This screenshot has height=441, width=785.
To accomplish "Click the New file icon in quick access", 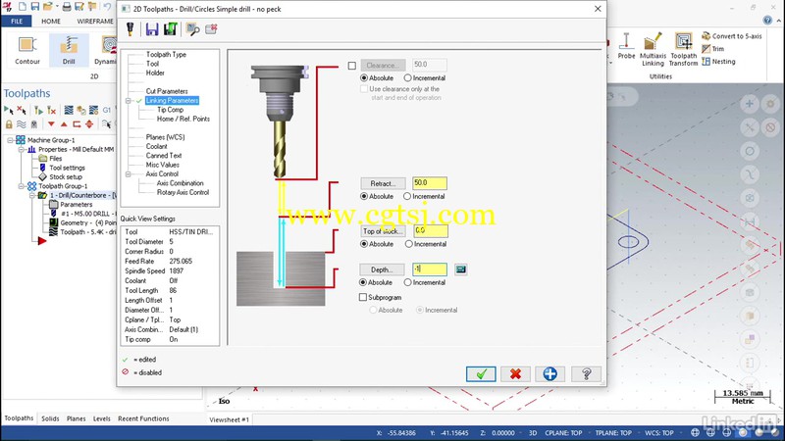I will point(22,7).
